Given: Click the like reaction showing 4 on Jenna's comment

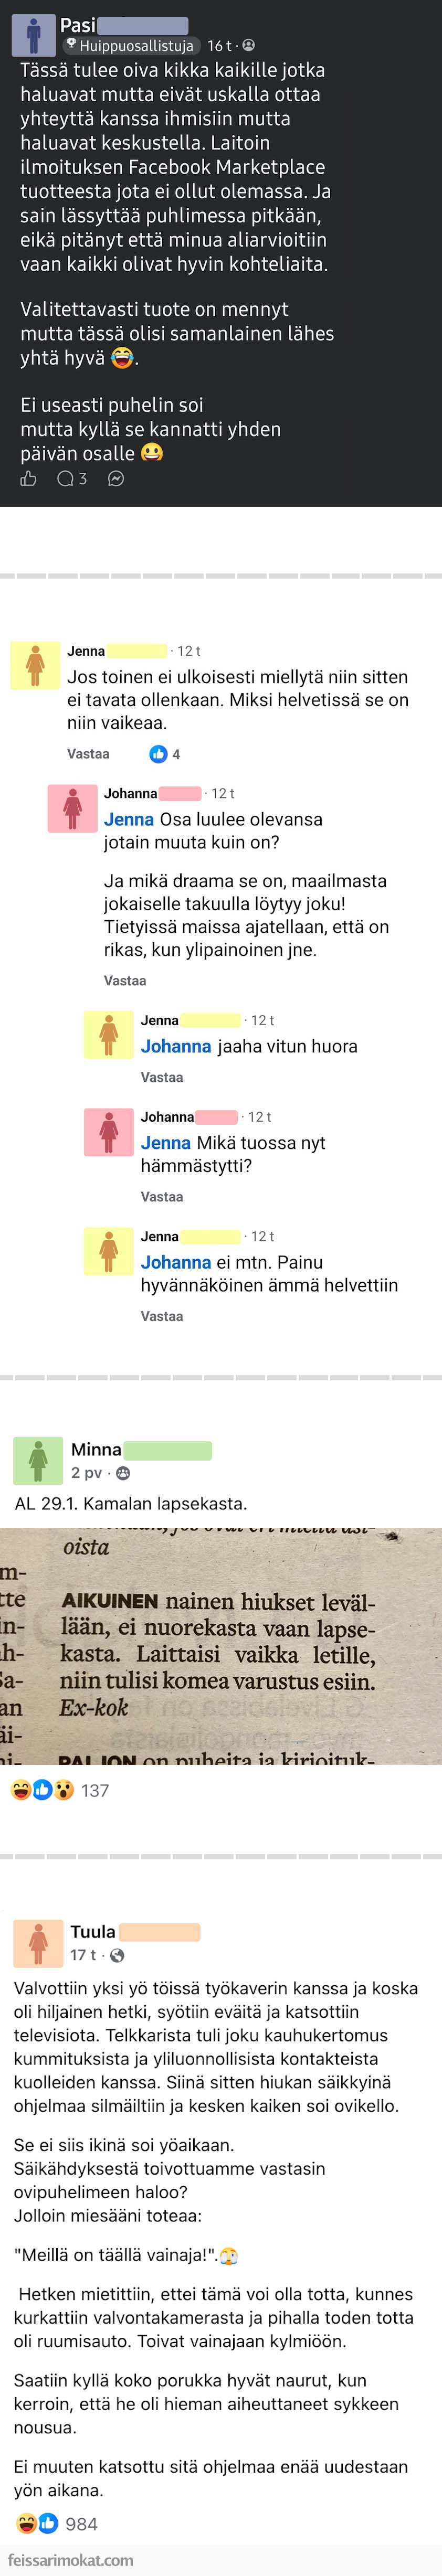Looking at the screenshot, I should (165, 754).
